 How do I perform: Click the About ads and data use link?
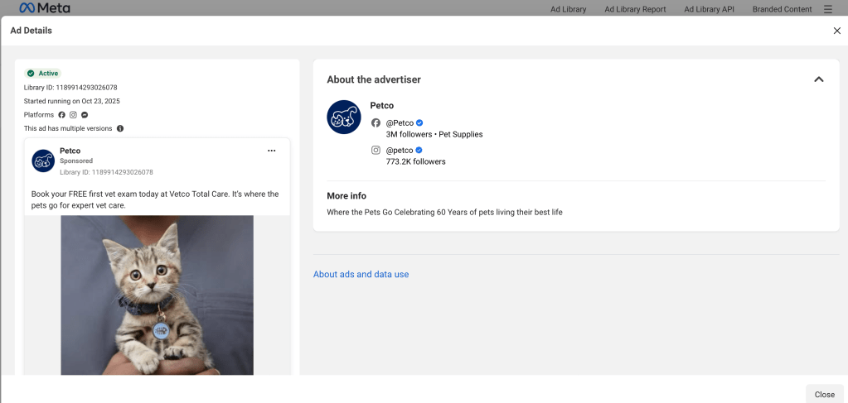[361, 275]
